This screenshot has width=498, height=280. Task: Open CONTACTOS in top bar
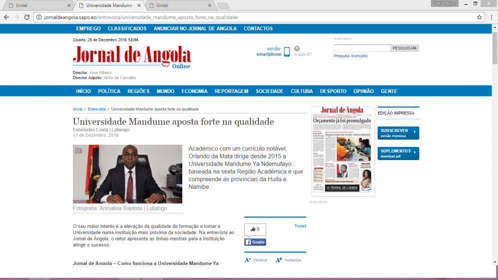coord(258,28)
